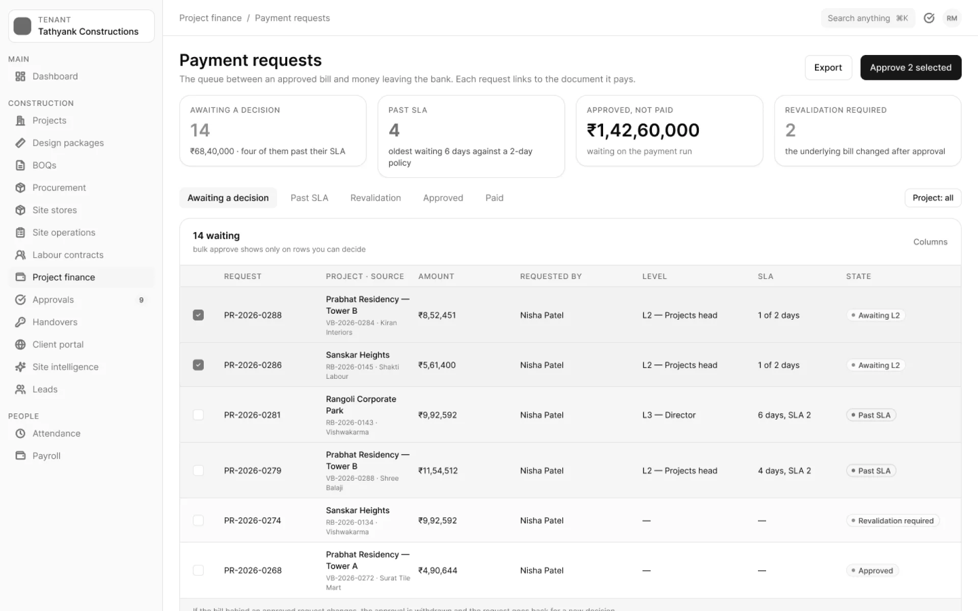
Task: Click the Site stores package icon
Action: [x=20, y=210]
